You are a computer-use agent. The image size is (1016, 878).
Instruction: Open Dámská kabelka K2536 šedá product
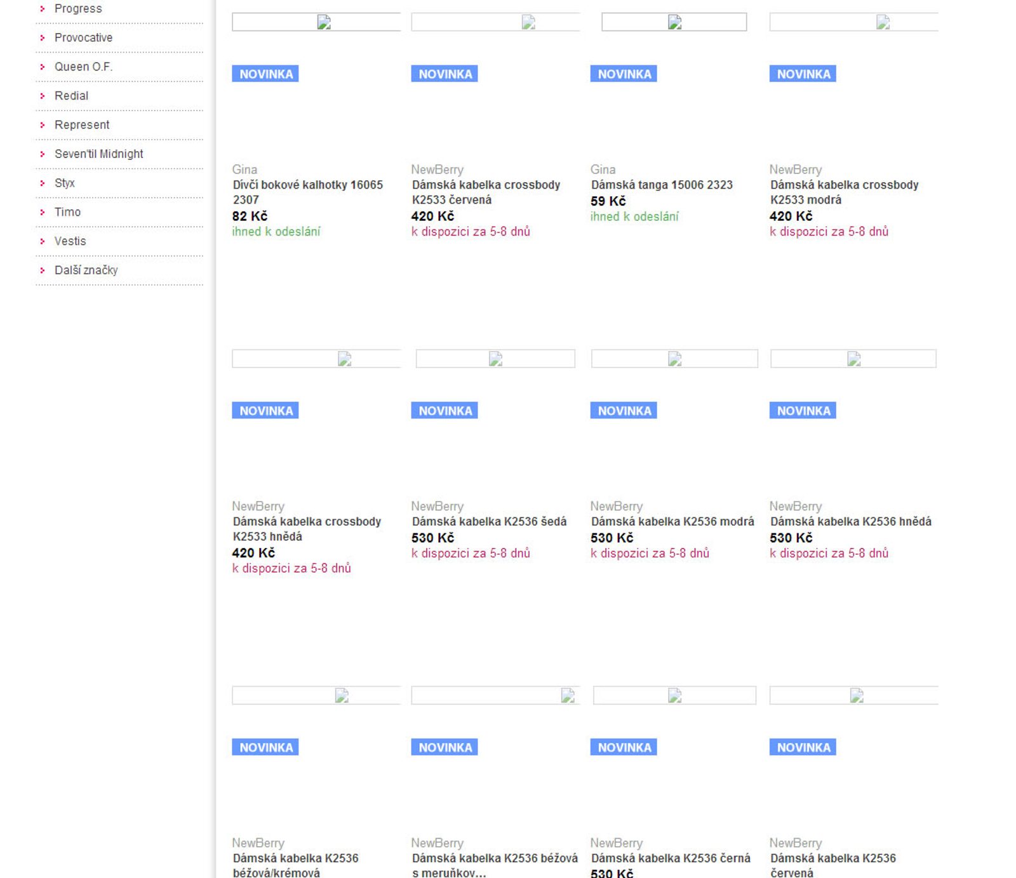click(489, 522)
